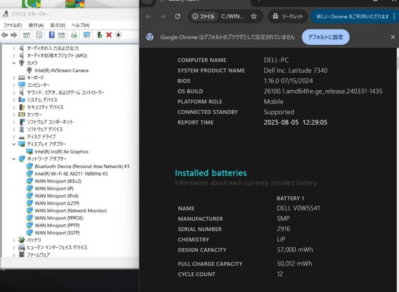Select WAN Miniport (IKEv2) device
399x292 pixels.
[x=58, y=181]
